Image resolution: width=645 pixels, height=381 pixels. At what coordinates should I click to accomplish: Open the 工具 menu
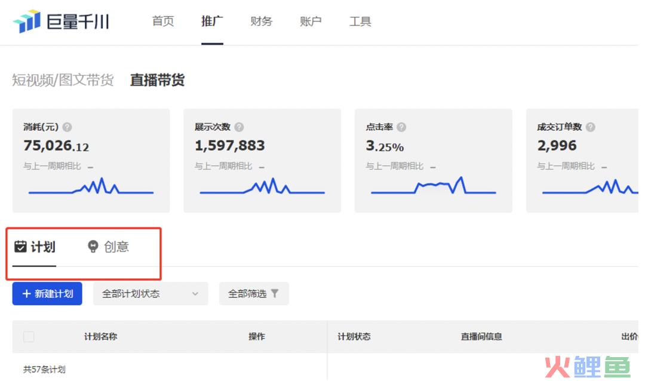(360, 21)
